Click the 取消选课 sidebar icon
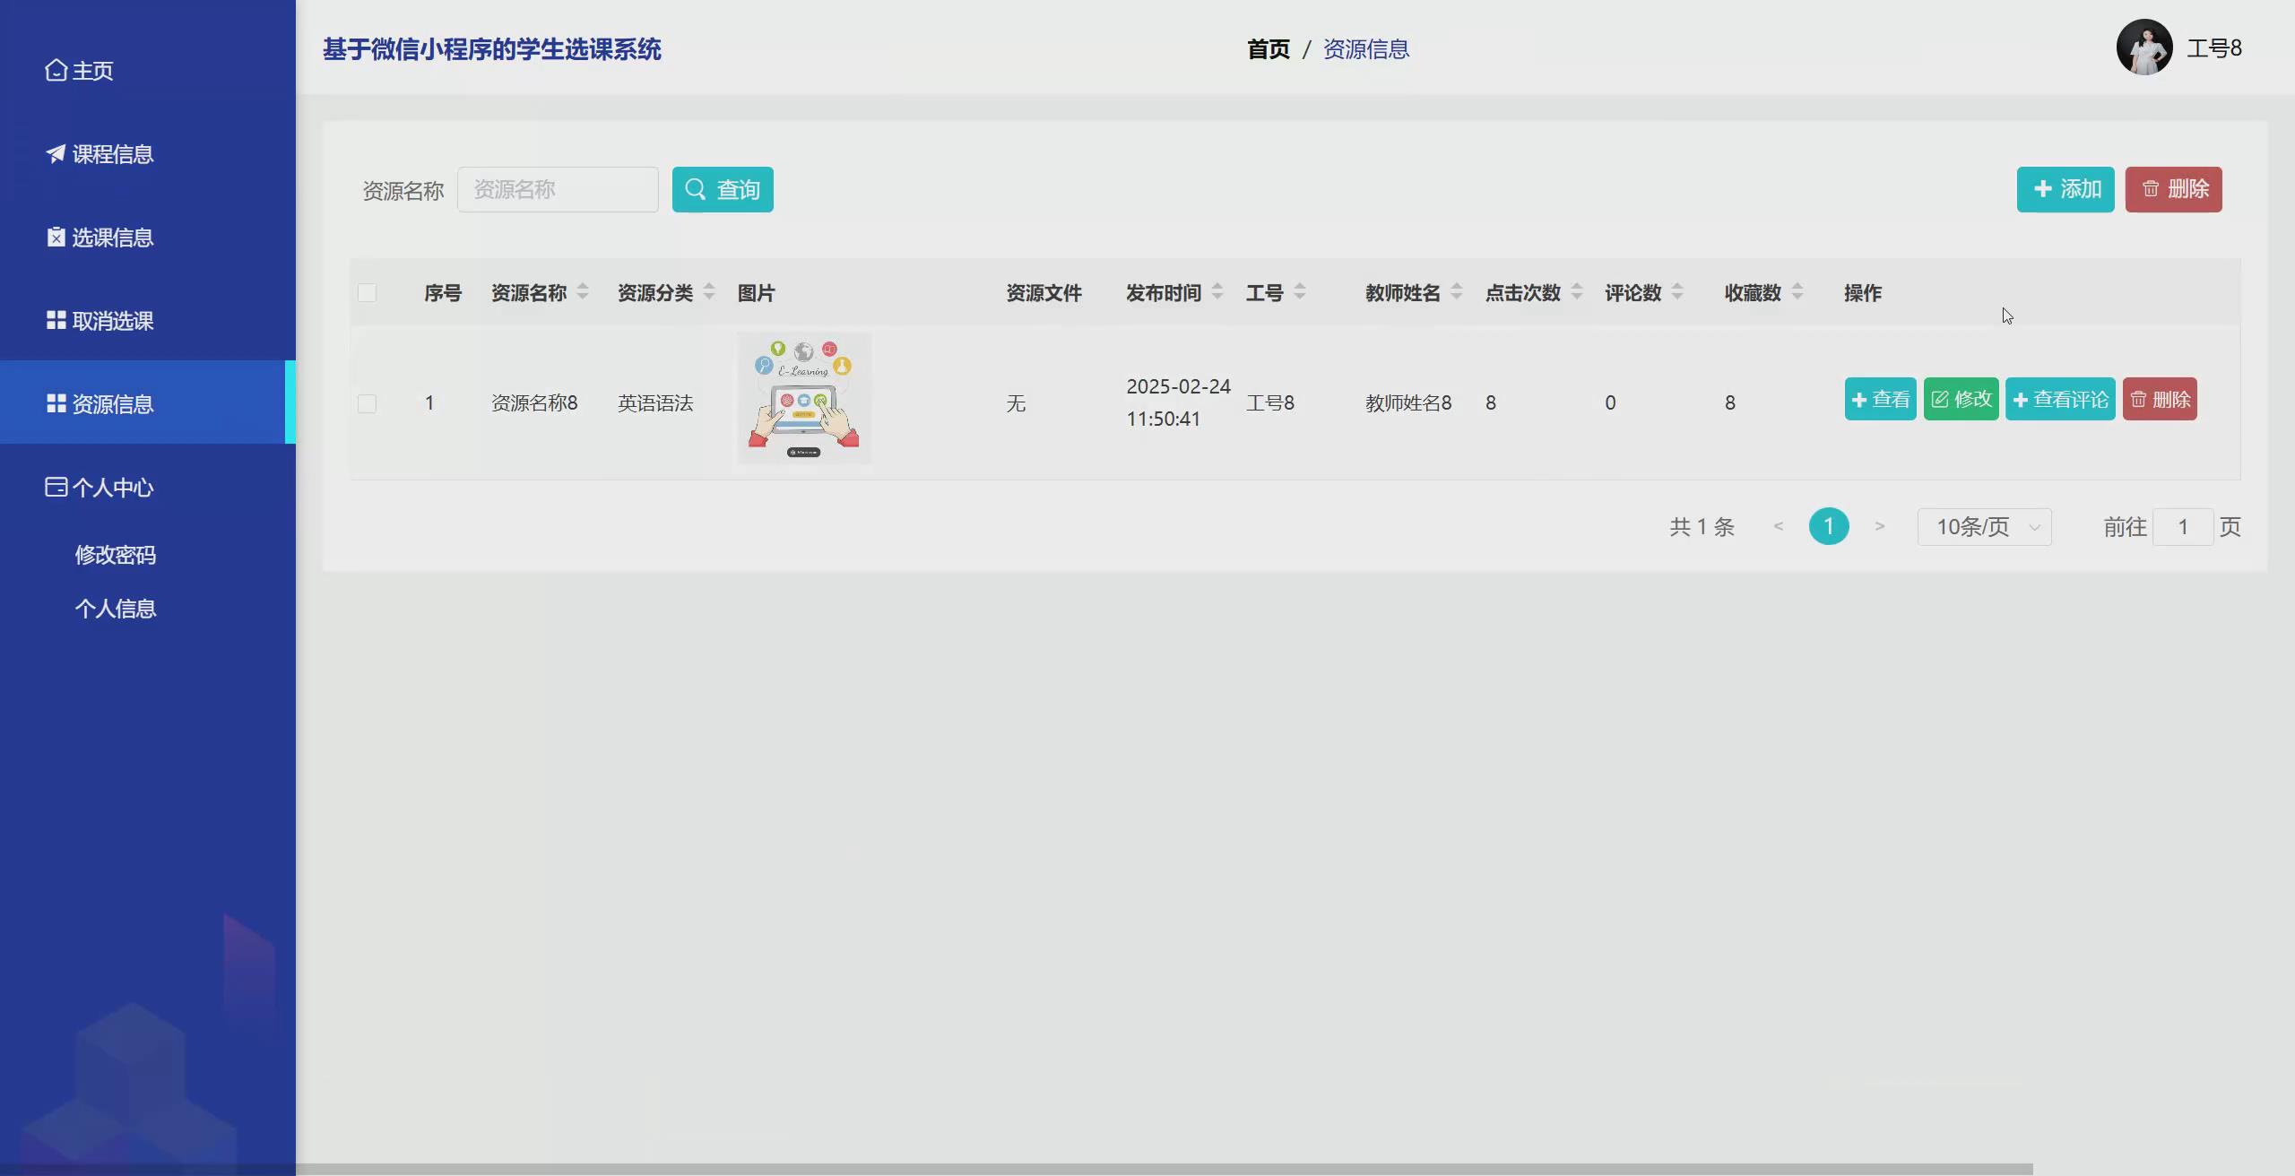This screenshot has height=1176, width=2295. 56,320
